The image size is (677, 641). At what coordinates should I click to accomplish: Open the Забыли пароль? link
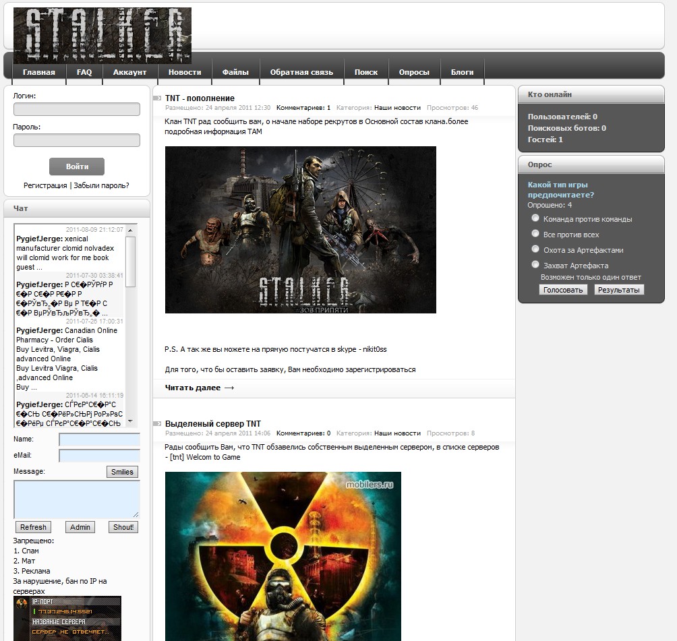pyautogui.click(x=101, y=185)
